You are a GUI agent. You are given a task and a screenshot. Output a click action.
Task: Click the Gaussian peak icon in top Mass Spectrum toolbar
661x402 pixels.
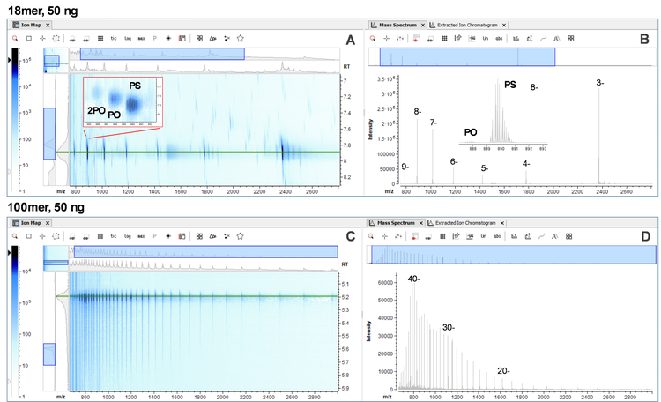point(556,39)
